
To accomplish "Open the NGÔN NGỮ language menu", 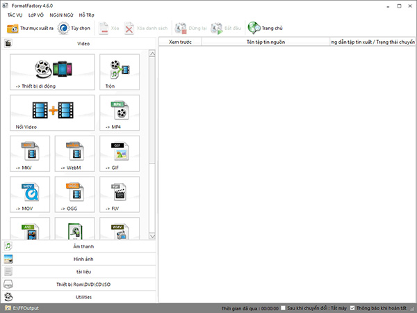I will (x=61, y=15).
